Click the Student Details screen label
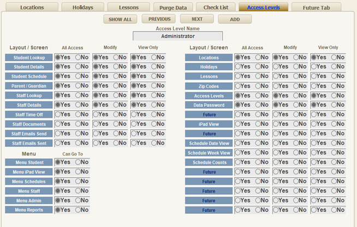The height and width of the screenshot is (227, 357). click(x=29, y=67)
